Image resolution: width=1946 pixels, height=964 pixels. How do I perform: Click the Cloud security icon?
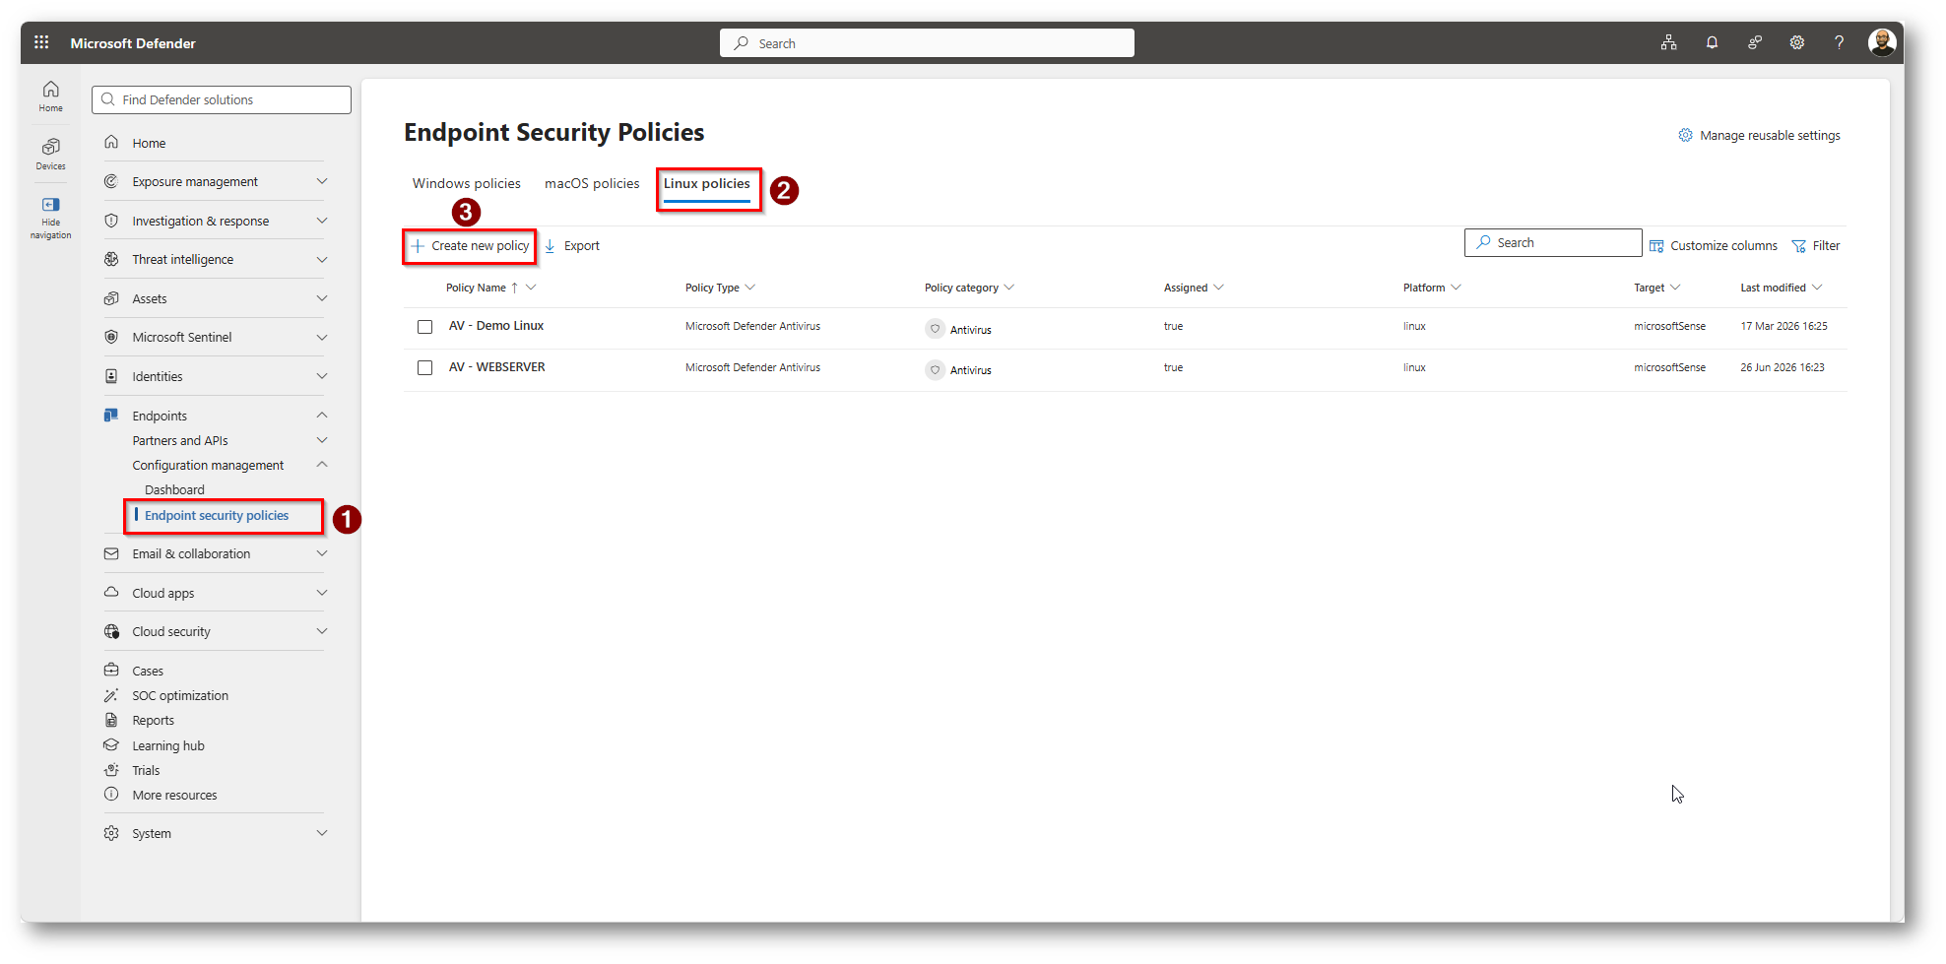111,631
